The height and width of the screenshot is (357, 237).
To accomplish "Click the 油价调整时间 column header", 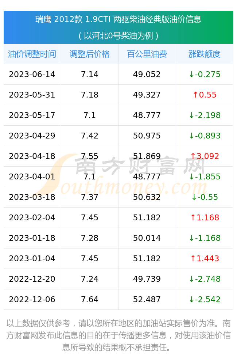I will coord(32,54).
